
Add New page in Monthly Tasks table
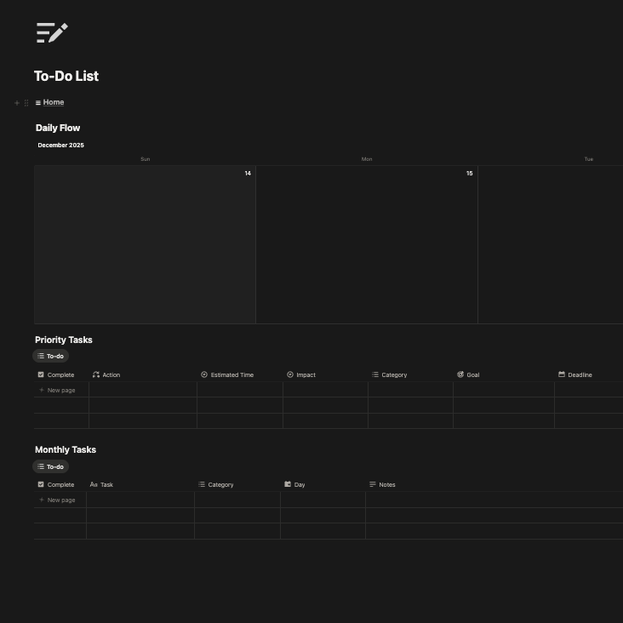click(60, 500)
